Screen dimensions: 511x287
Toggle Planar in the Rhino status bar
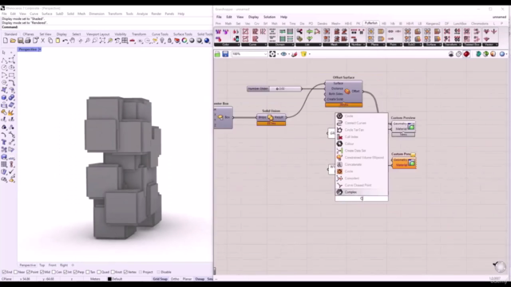pos(187,279)
